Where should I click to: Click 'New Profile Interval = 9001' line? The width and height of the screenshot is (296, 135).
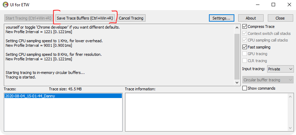point(39,45)
